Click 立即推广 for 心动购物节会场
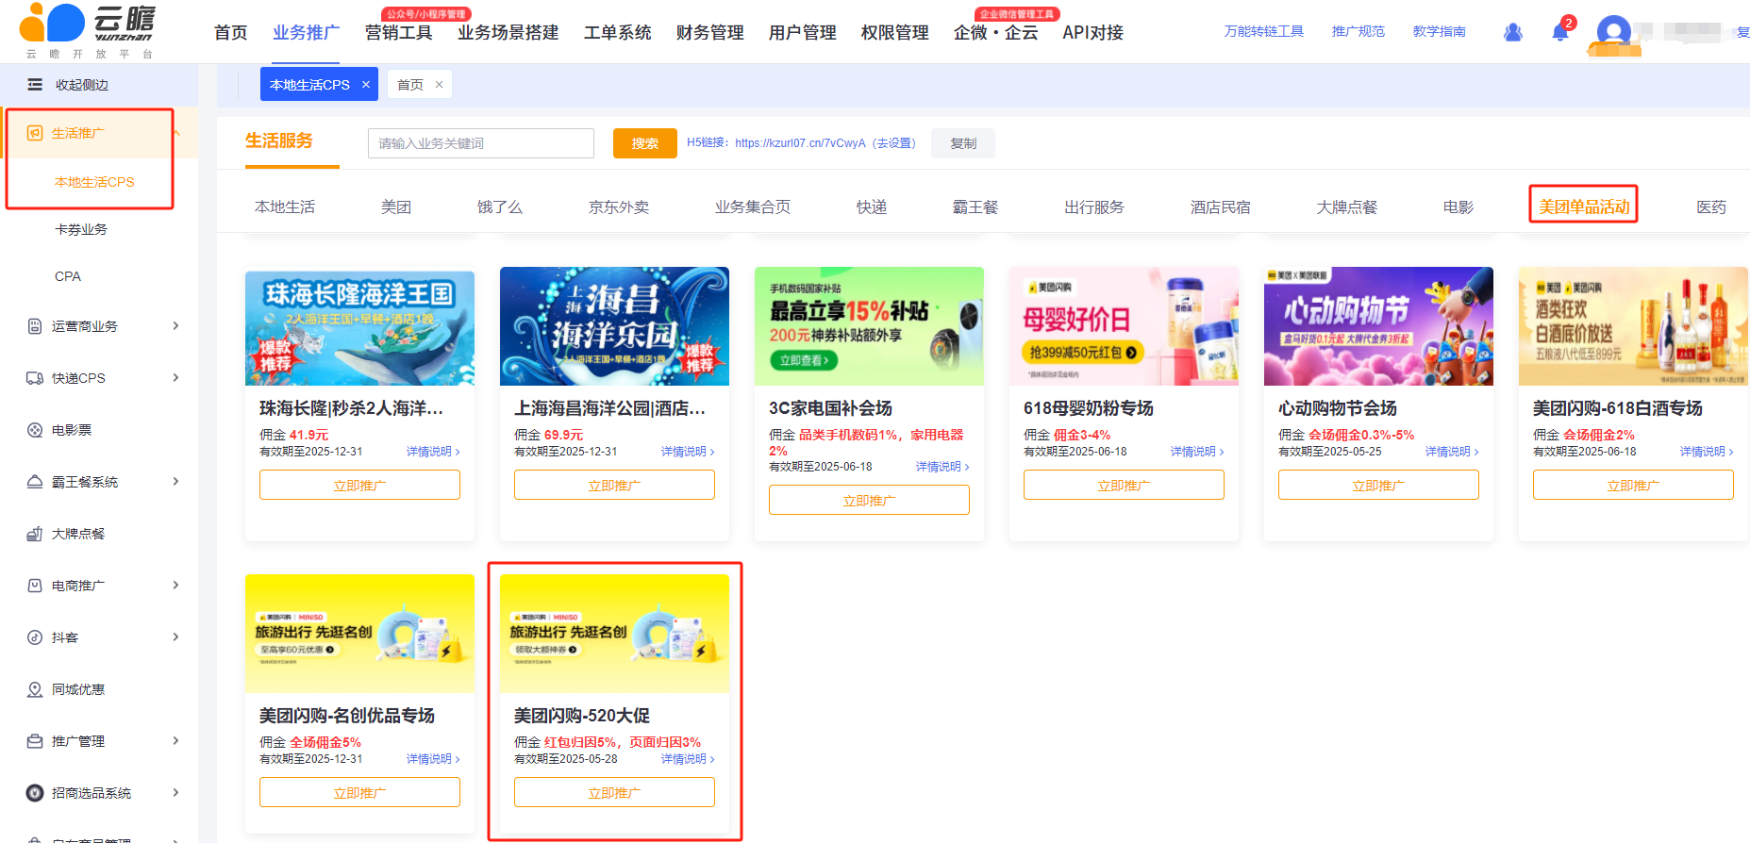The image size is (1750, 843). 1378,486
